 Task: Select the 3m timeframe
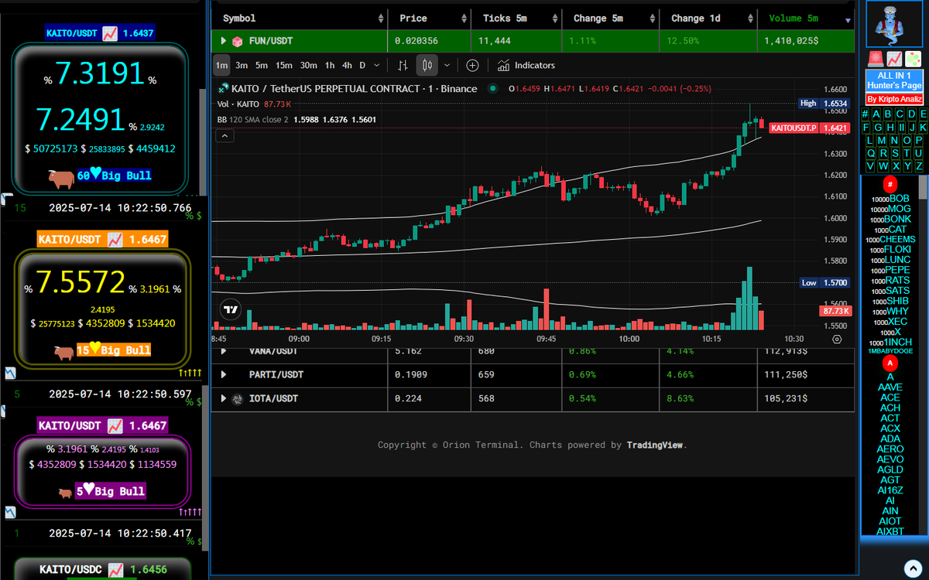[242, 66]
